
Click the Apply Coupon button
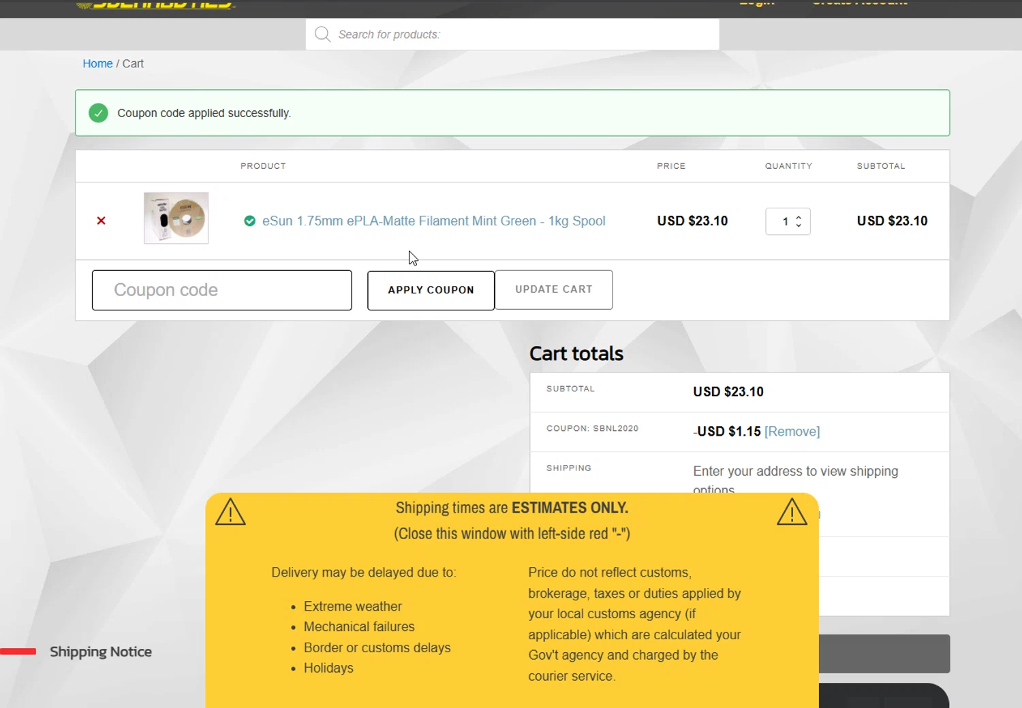point(431,290)
